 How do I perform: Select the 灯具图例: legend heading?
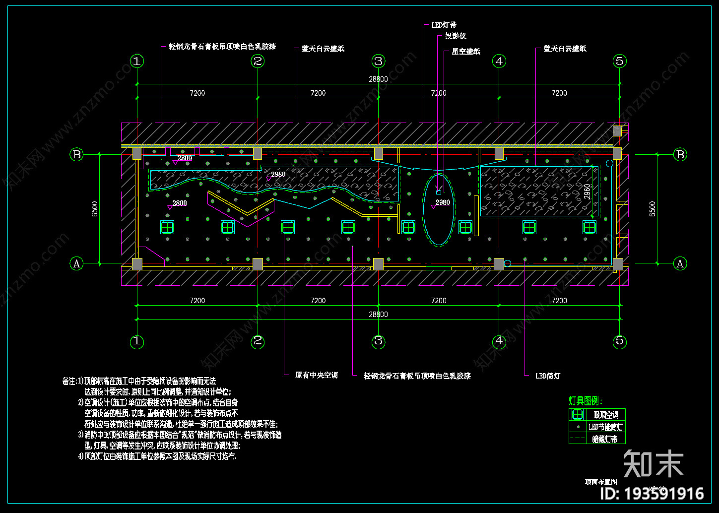[586, 401]
